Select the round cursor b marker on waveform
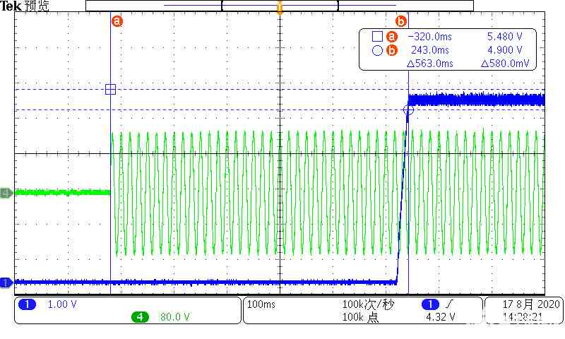 click(x=408, y=110)
